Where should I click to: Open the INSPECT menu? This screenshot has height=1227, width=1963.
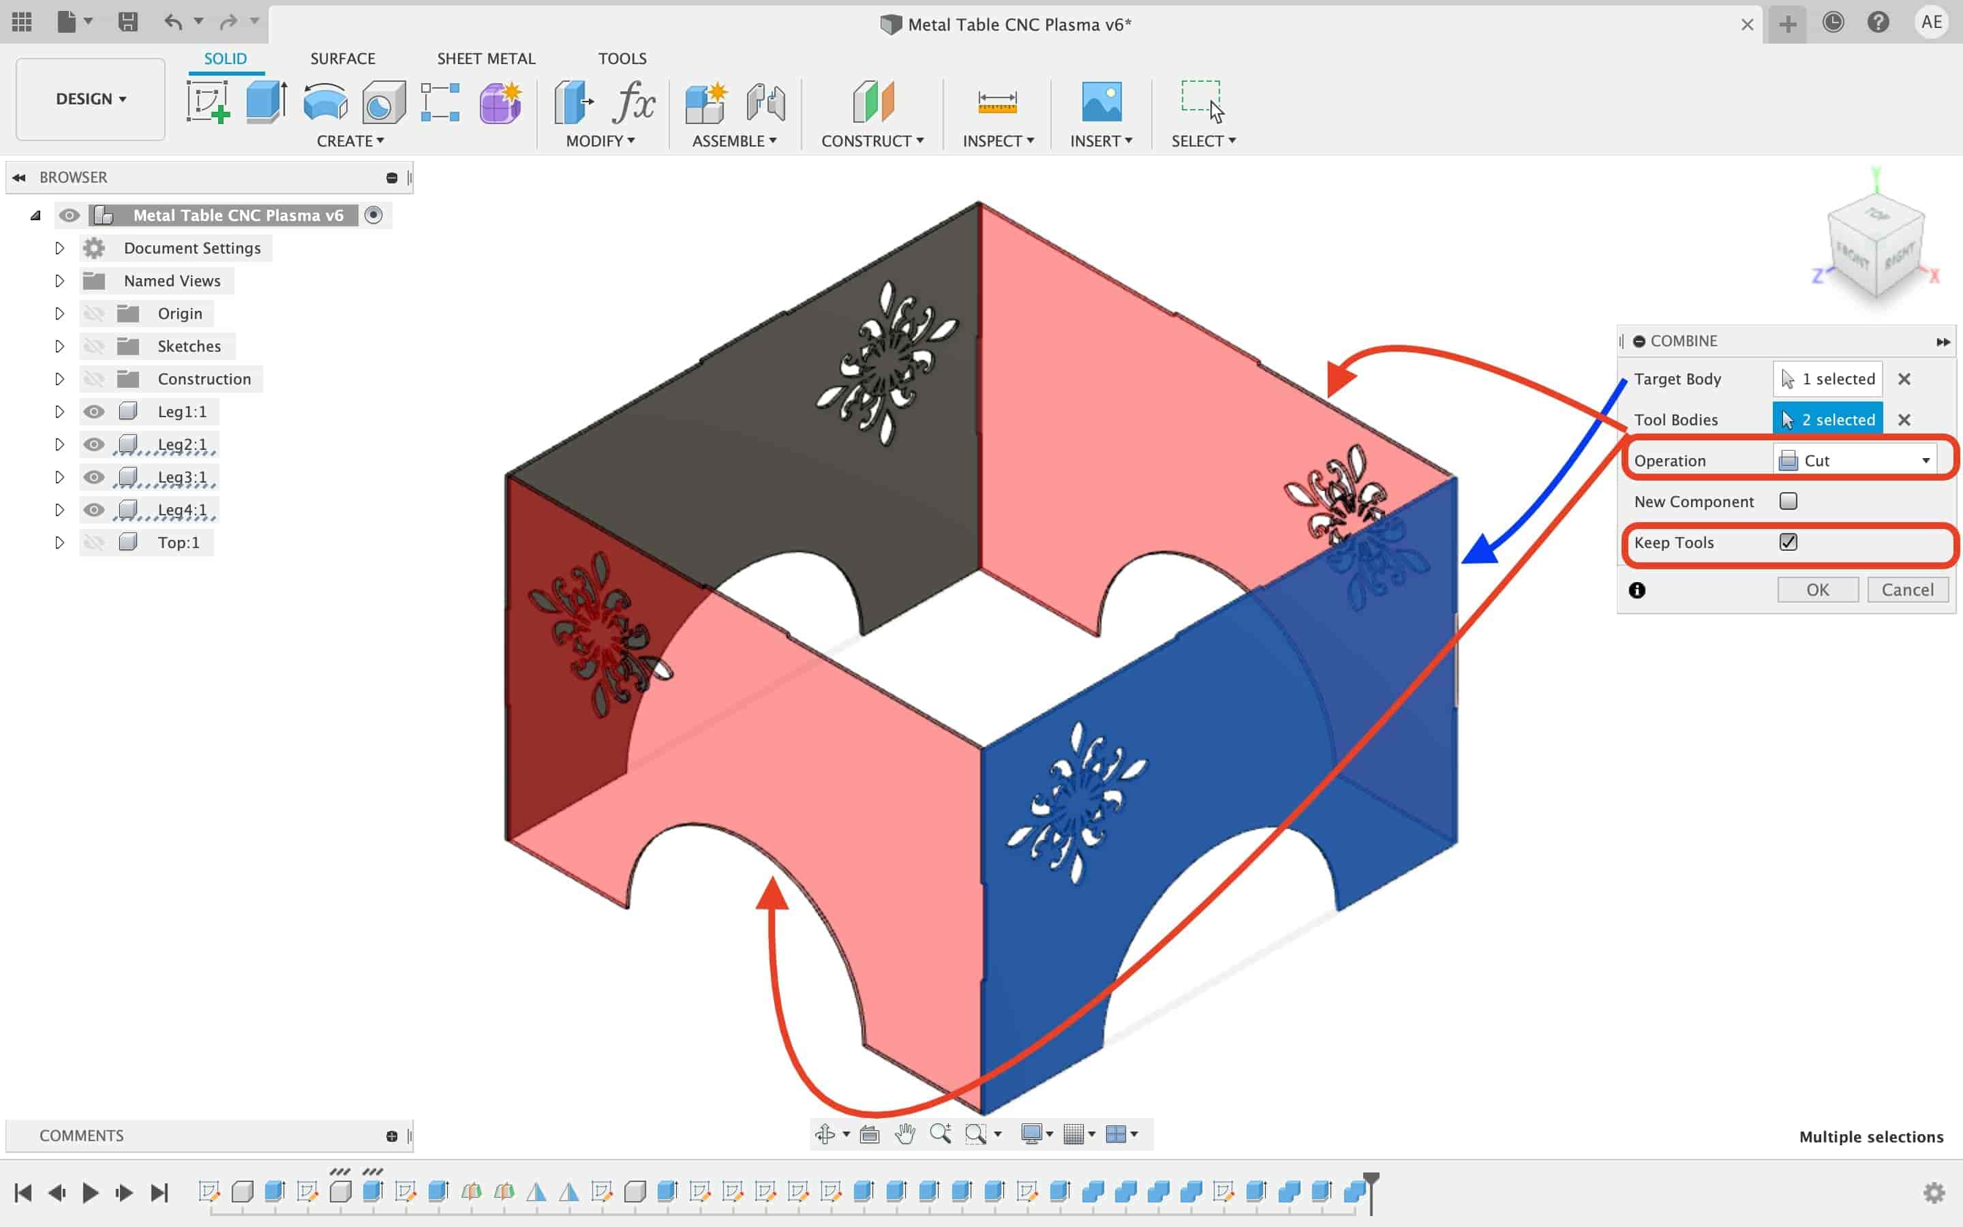click(998, 141)
